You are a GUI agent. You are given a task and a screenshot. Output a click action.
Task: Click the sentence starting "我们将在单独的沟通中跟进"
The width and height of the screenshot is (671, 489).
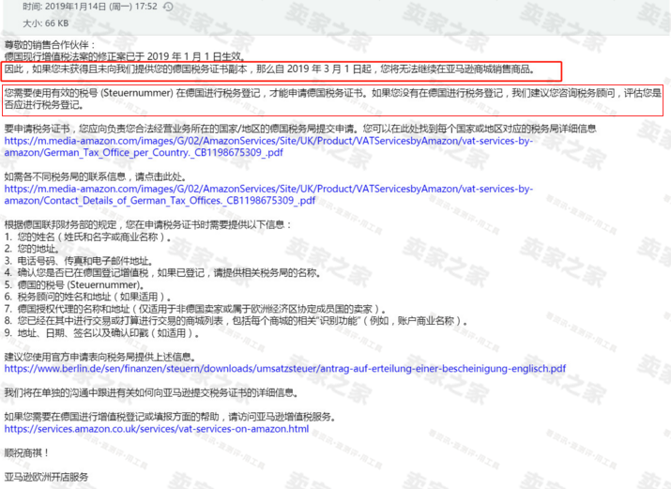coord(151,392)
